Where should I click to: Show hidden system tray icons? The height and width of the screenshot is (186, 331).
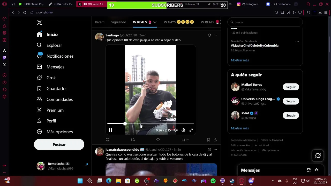[x=273, y=181]
